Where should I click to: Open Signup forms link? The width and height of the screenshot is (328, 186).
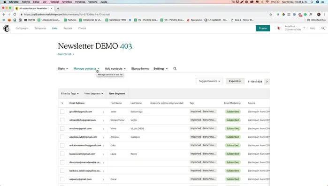pyautogui.click(x=140, y=68)
